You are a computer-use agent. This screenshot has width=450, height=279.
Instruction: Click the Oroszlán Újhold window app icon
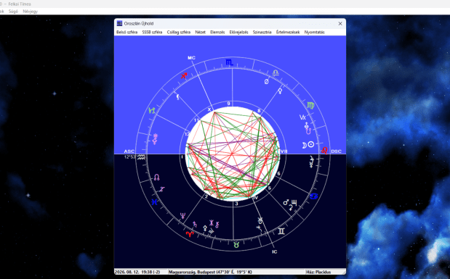pyautogui.click(x=119, y=23)
